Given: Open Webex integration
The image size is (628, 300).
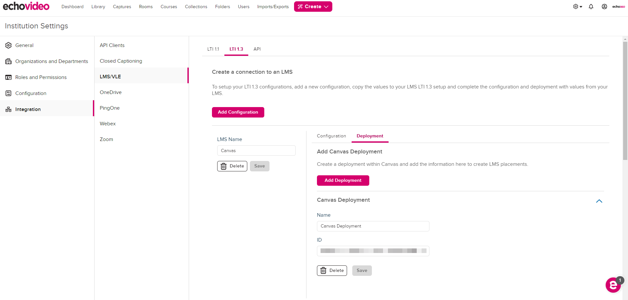Looking at the screenshot, I should point(142,124).
